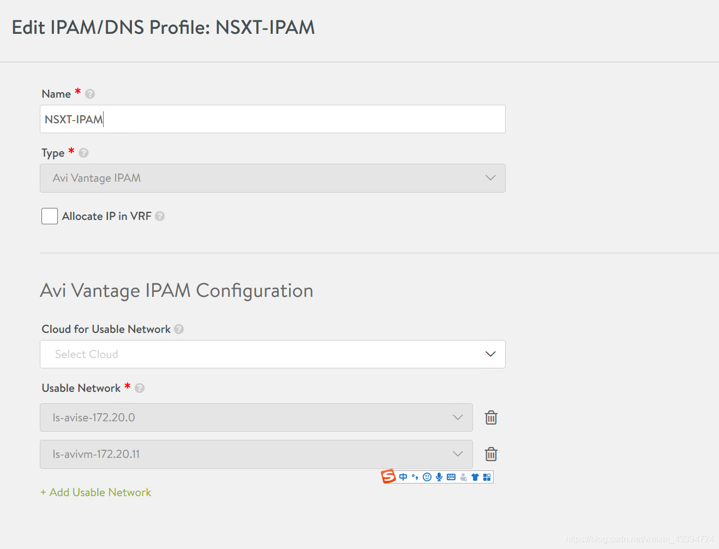This screenshot has height=549, width=719.
Task: Open the Type dropdown showing Avi Vantage IPAM
Action: coord(273,178)
